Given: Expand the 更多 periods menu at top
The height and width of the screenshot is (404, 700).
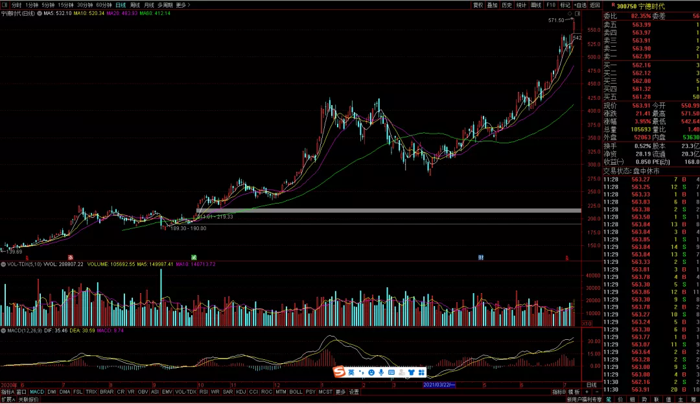Looking at the screenshot, I should pos(183,5).
